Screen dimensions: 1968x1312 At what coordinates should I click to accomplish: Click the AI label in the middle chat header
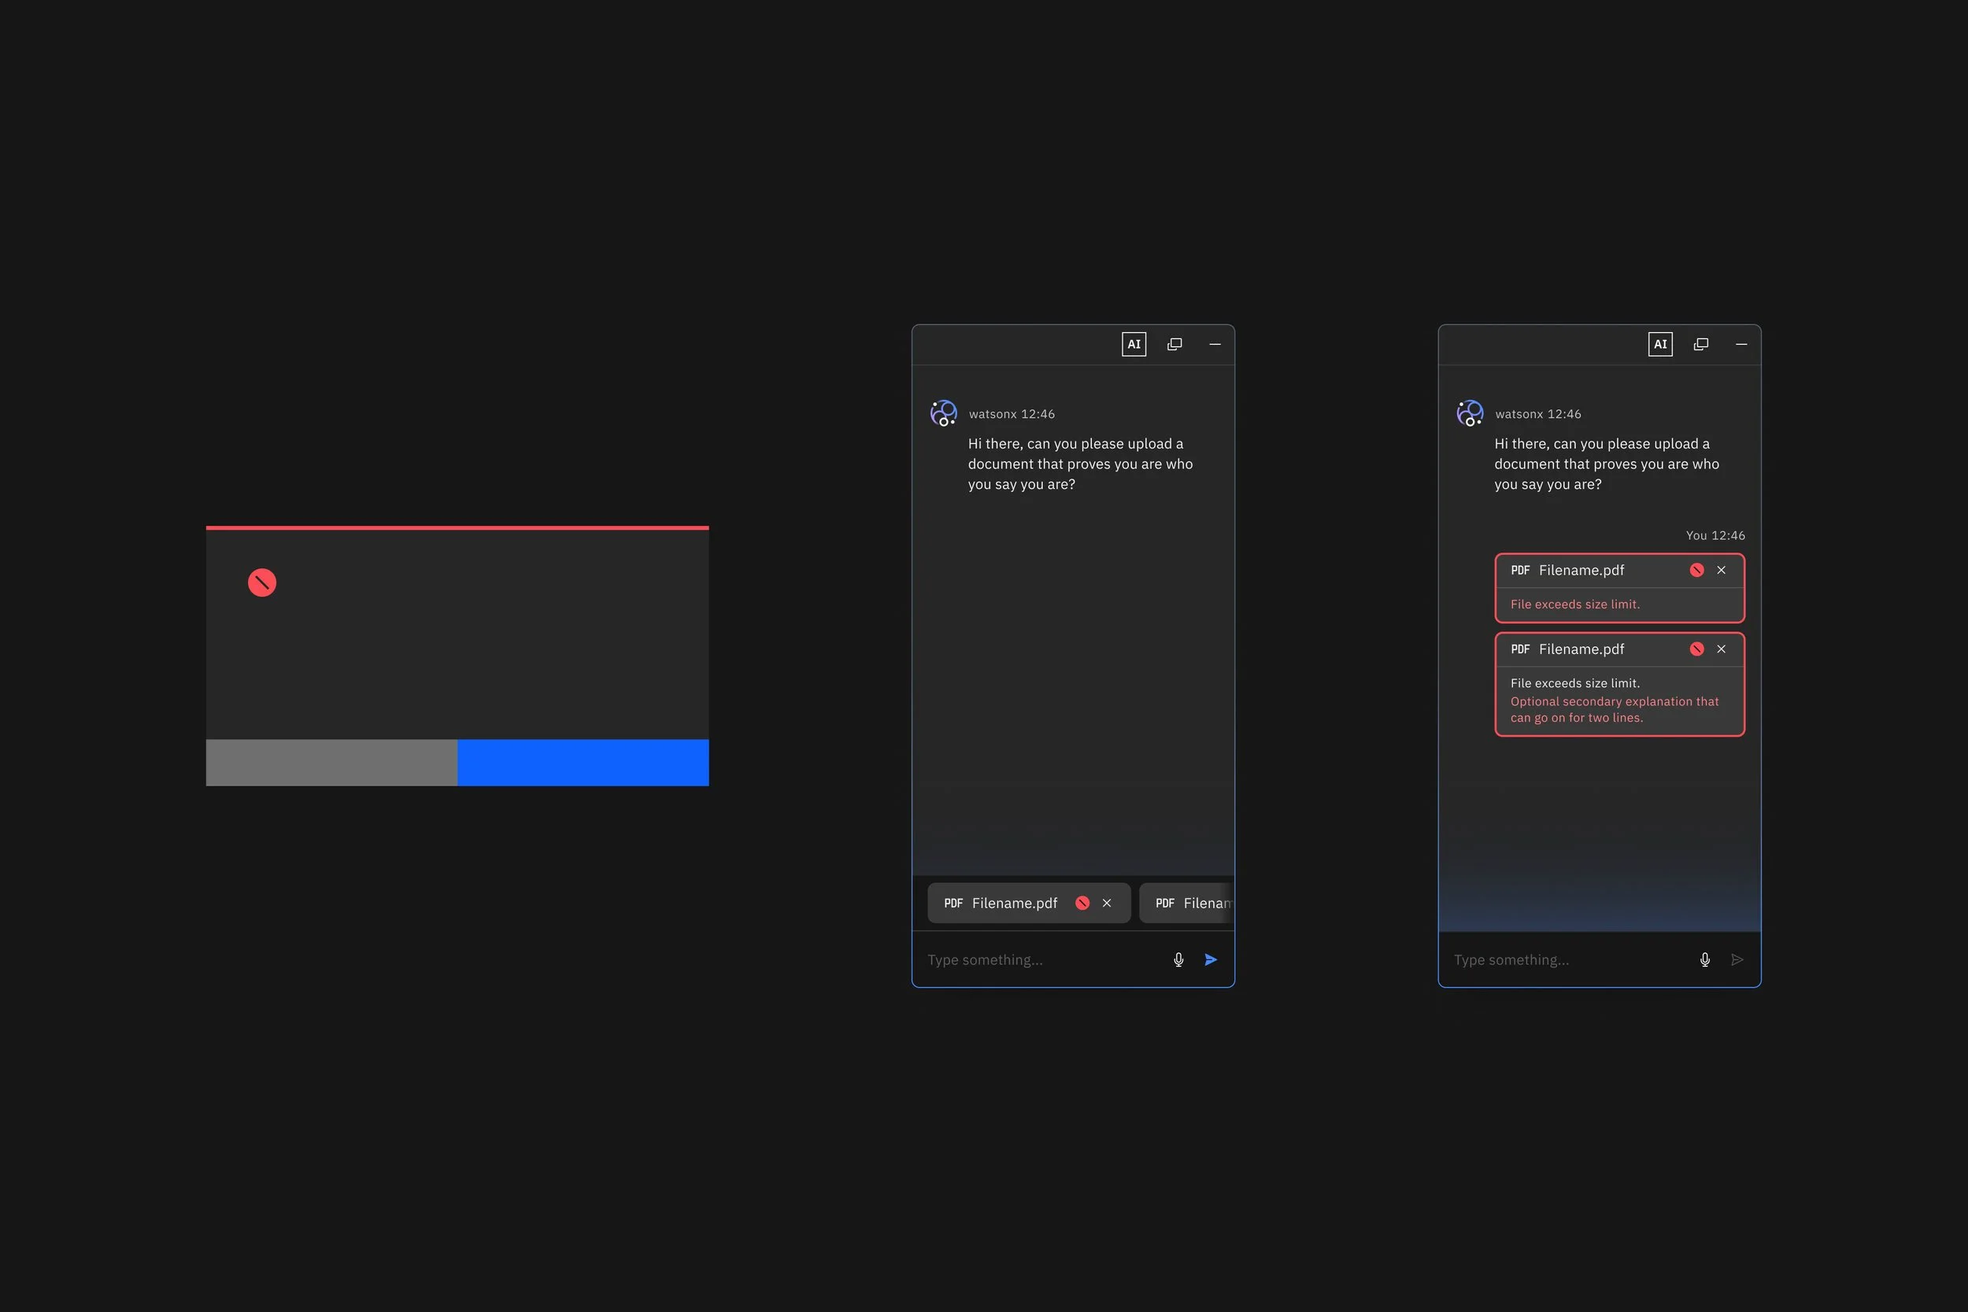click(1134, 344)
